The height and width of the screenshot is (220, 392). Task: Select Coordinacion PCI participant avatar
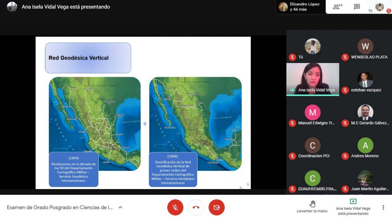click(x=312, y=146)
